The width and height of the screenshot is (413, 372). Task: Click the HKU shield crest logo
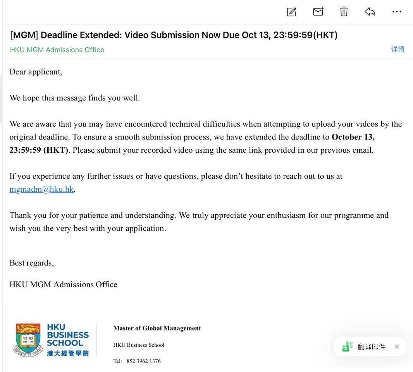[x=28, y=340]
